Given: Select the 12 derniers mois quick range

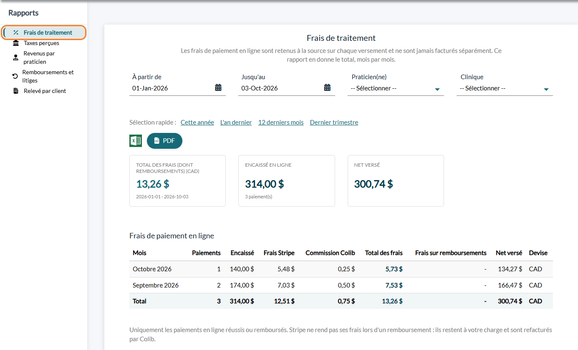Looking at the screenshot, I should [x=281, y=122].
